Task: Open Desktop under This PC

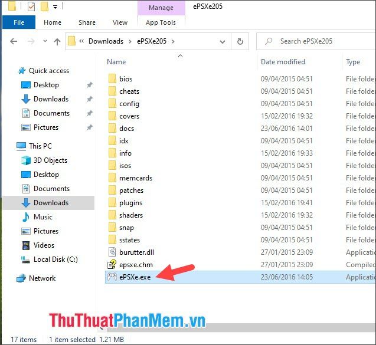Action: tap(46, 175)
